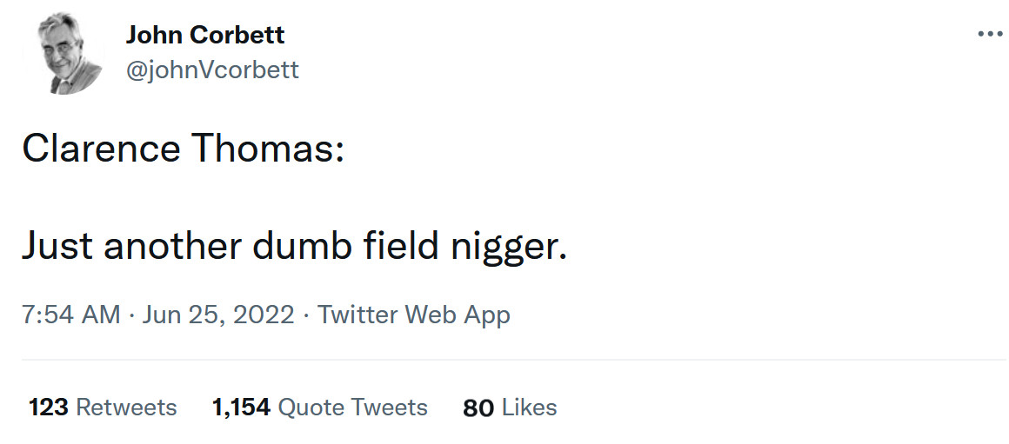Click the "Quote Tweets" label text

point(352,407)
